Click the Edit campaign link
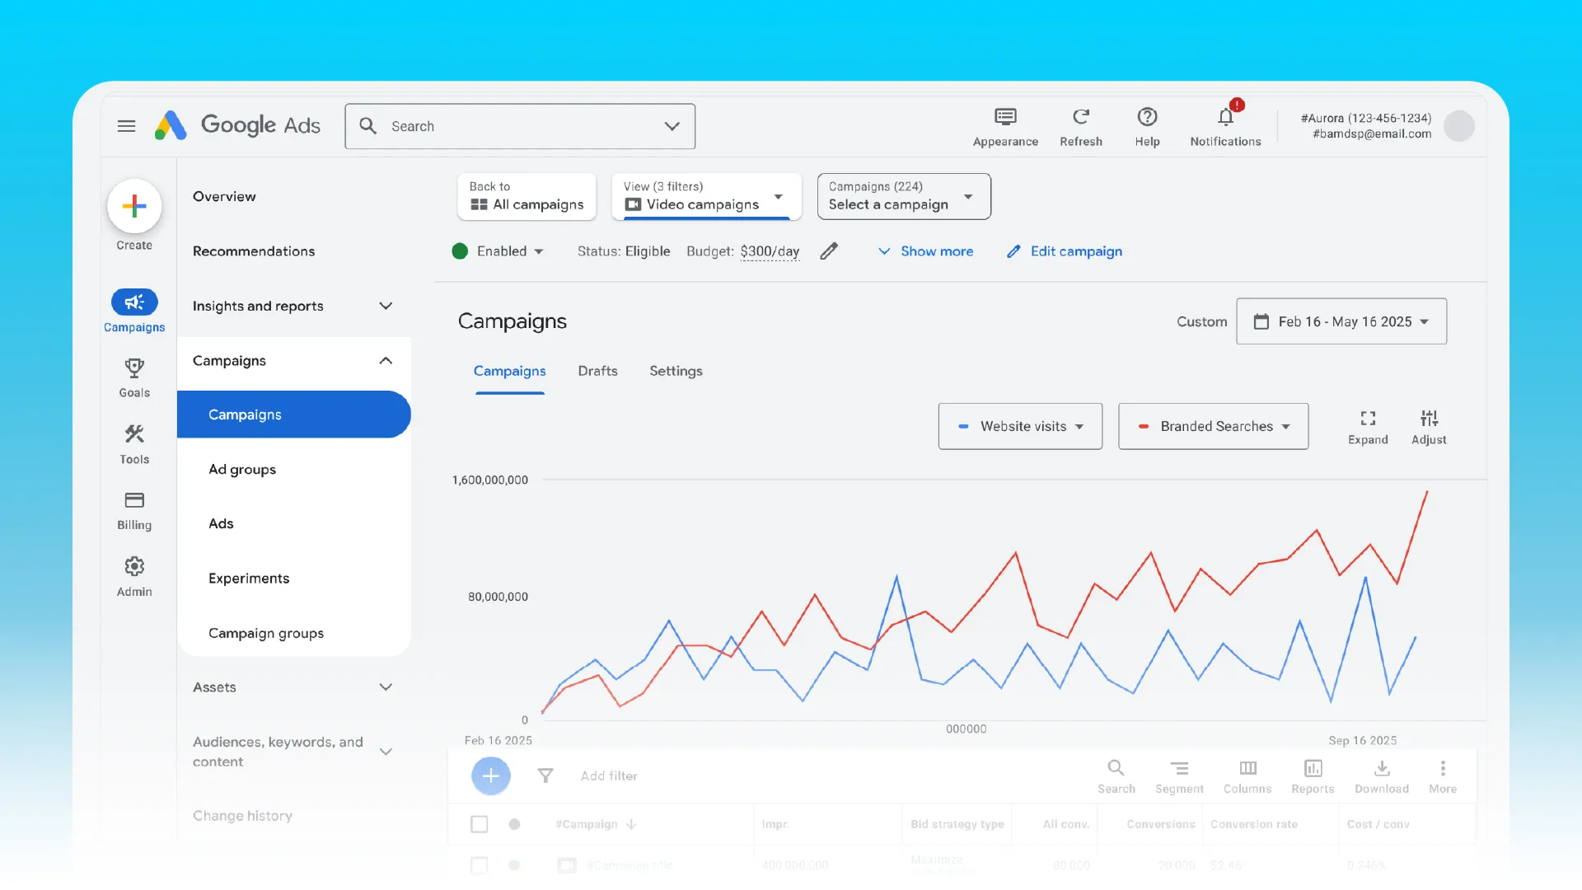 click(1065, 251)
